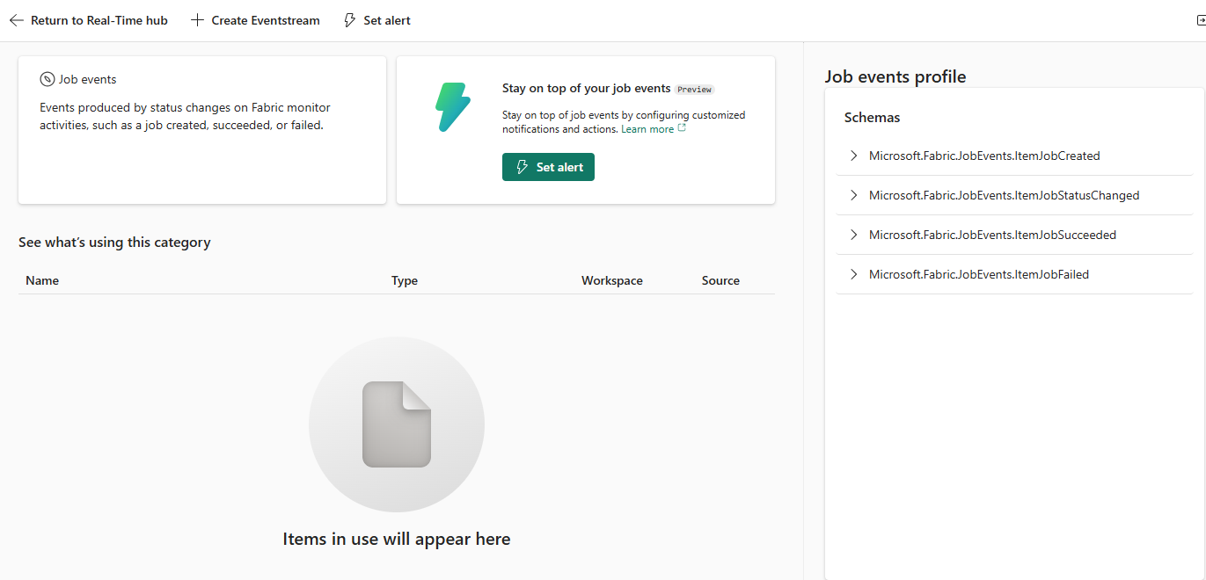
Task: Expand the ItemJobStatusChanged schema chevron
Action: 853,195
